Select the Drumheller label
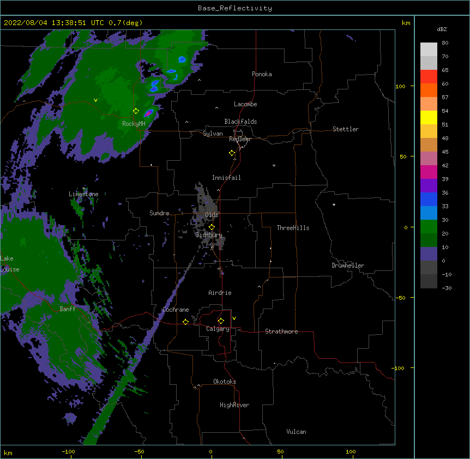 [348, 265]
